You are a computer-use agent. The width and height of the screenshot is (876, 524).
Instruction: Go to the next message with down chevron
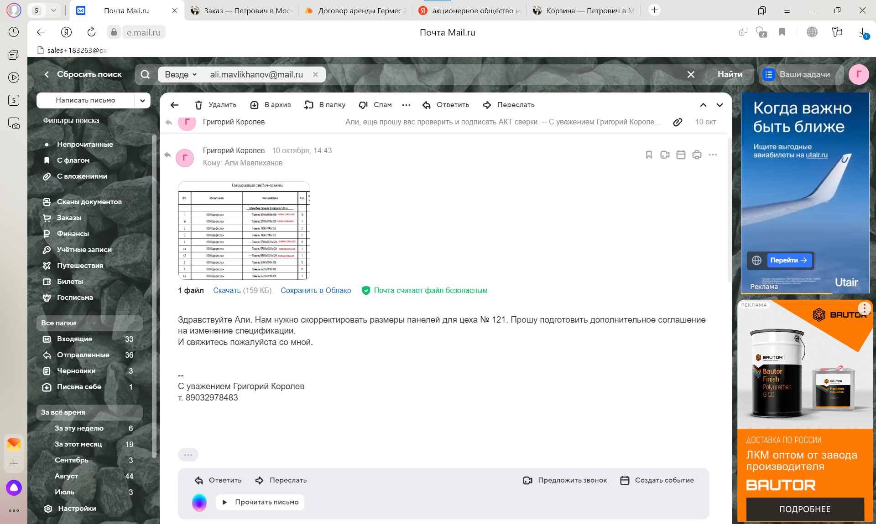pos(720,105)
